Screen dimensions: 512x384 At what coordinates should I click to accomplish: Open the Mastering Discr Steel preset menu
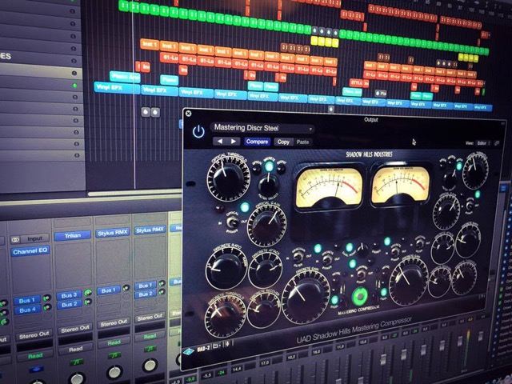click(x=263, y=128)
